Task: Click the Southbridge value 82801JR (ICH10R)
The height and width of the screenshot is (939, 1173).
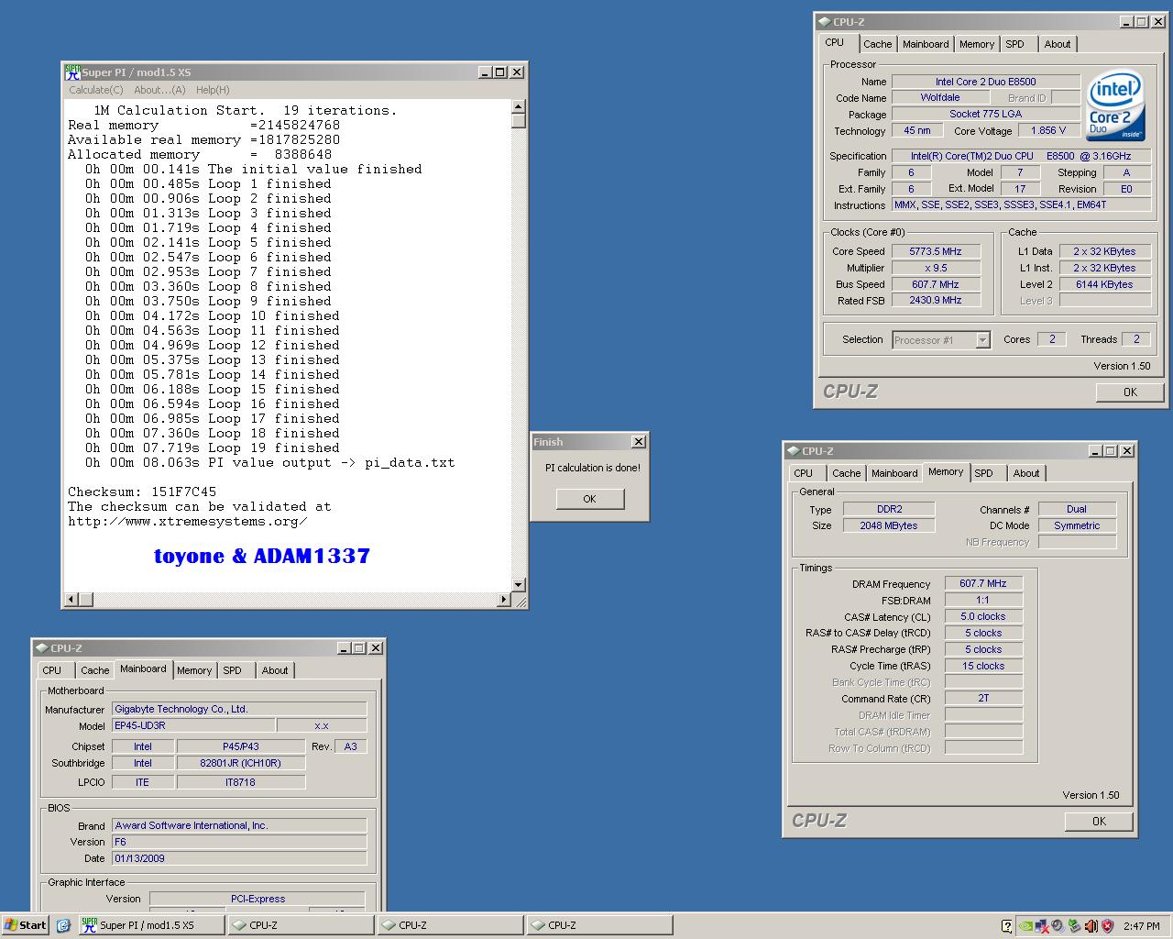Action: (x=240, y=763)
